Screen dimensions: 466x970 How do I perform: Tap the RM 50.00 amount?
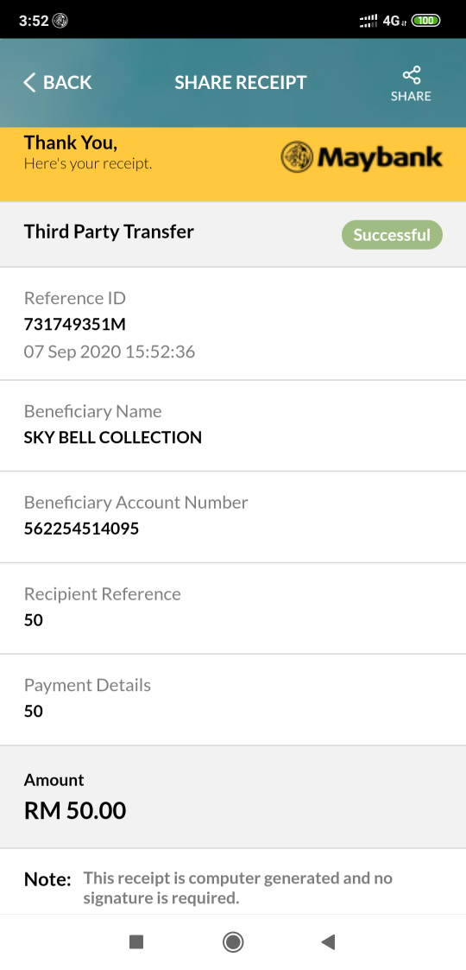75,810
